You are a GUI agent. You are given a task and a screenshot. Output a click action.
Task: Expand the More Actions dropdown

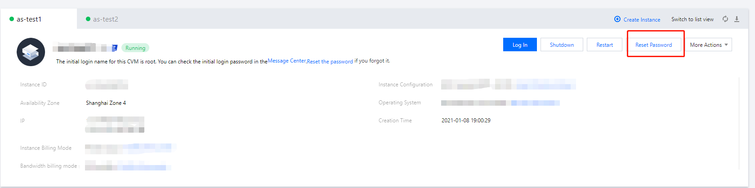708,45
